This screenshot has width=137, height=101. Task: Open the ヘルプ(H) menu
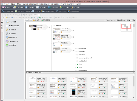[x=78, y=4]
